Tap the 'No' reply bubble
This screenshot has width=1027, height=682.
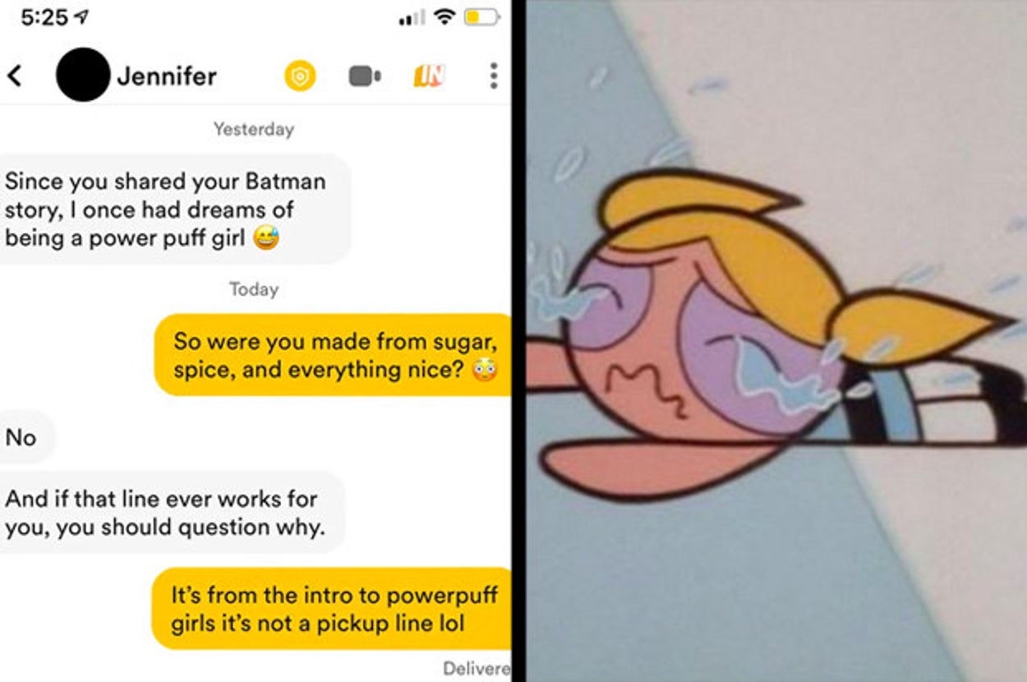pos(25,437)
